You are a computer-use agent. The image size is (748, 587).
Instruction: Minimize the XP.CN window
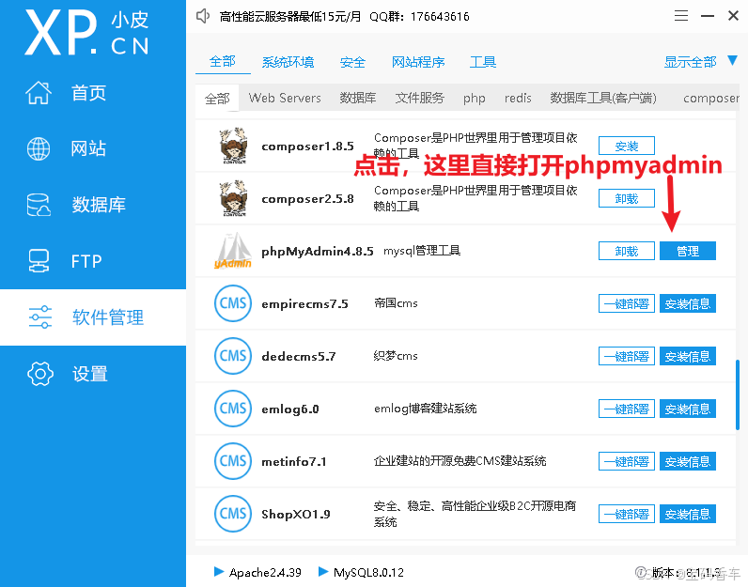(x=708, y=16)
